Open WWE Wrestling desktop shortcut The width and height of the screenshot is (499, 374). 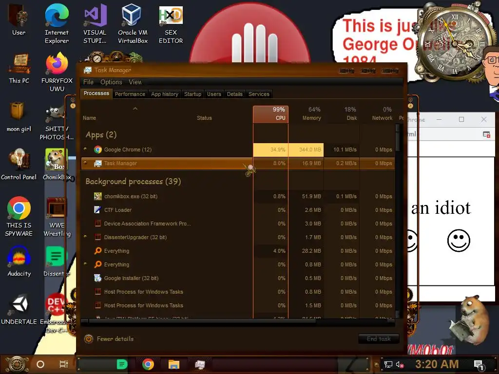pos(57,217)
